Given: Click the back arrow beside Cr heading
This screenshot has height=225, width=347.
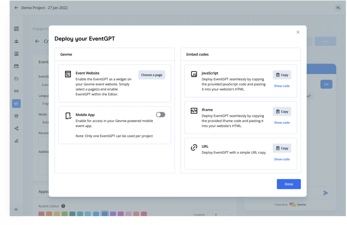Looking at the screenshot, I should [x=37, y=41].
